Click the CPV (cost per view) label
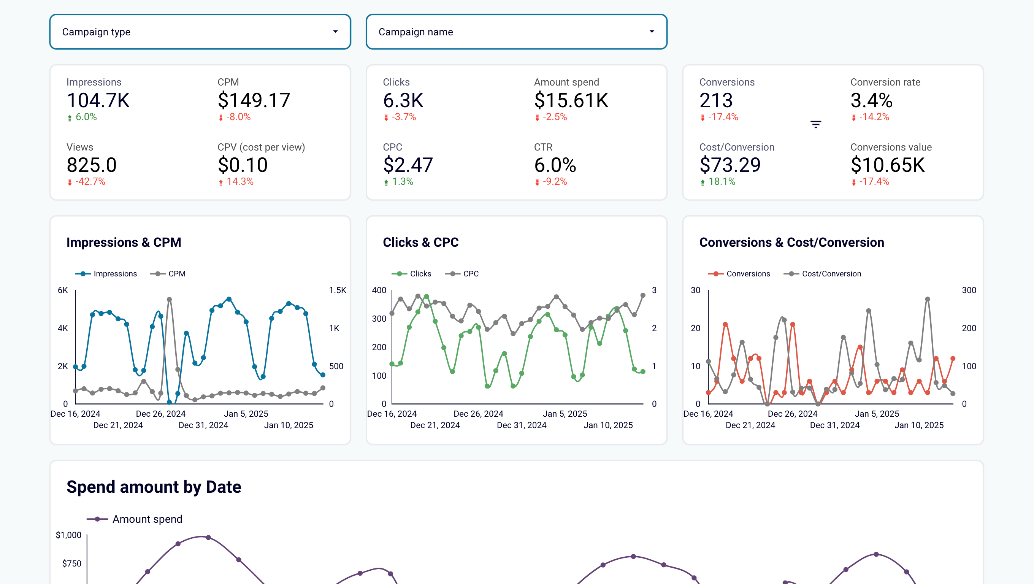1034x584 pixels. point(261,147)
